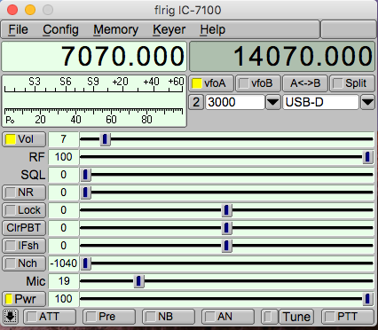
Task: Click the ClrPBT button
Action: tap(24, 228)
